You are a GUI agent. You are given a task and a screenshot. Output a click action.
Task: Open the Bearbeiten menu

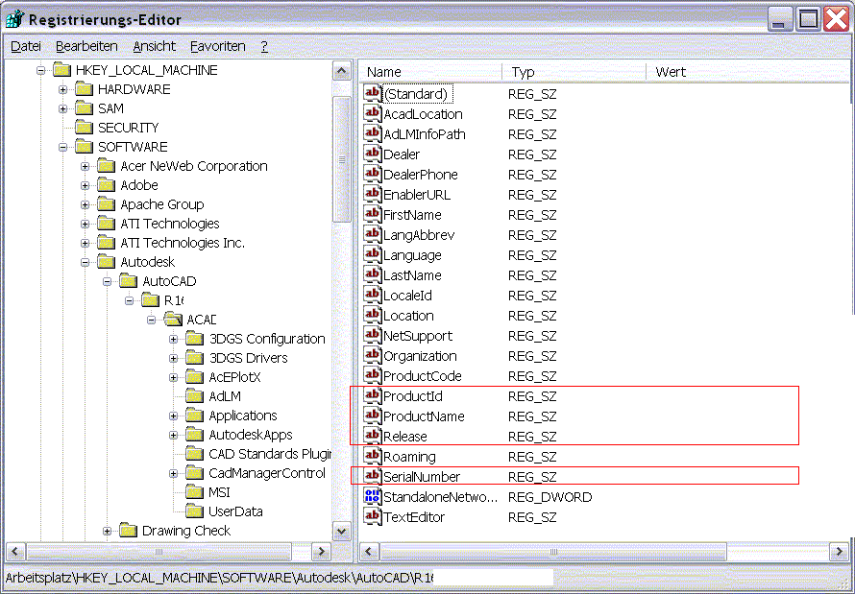coord(86,46)
